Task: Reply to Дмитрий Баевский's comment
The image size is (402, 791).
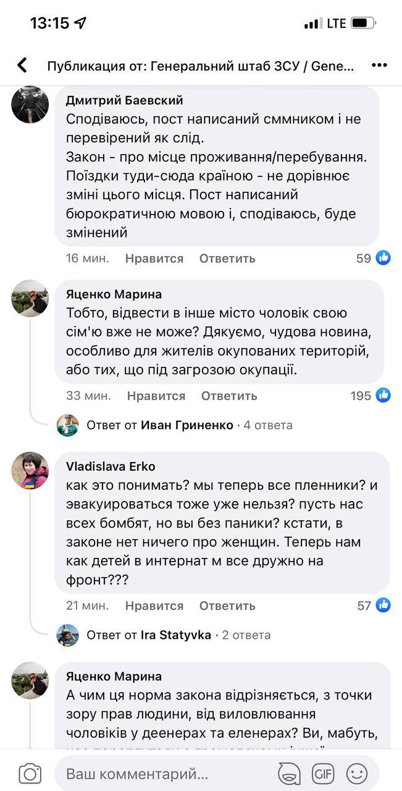Action: point(227,259)
